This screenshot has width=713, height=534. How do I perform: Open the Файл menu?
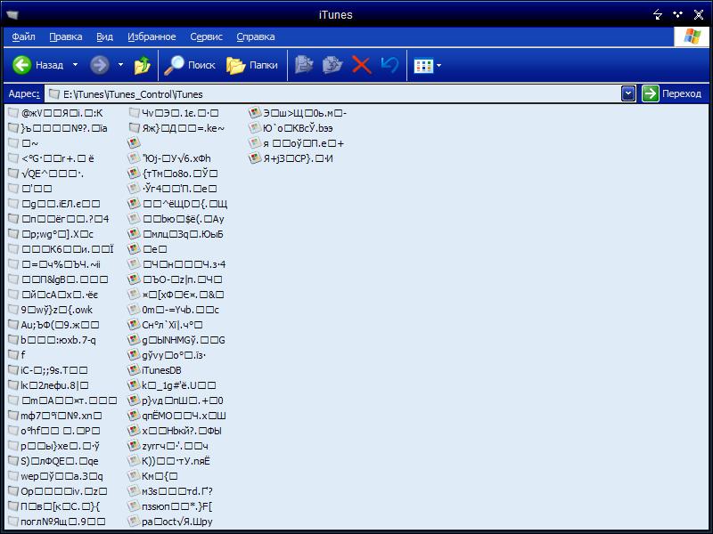pos(24,36)
